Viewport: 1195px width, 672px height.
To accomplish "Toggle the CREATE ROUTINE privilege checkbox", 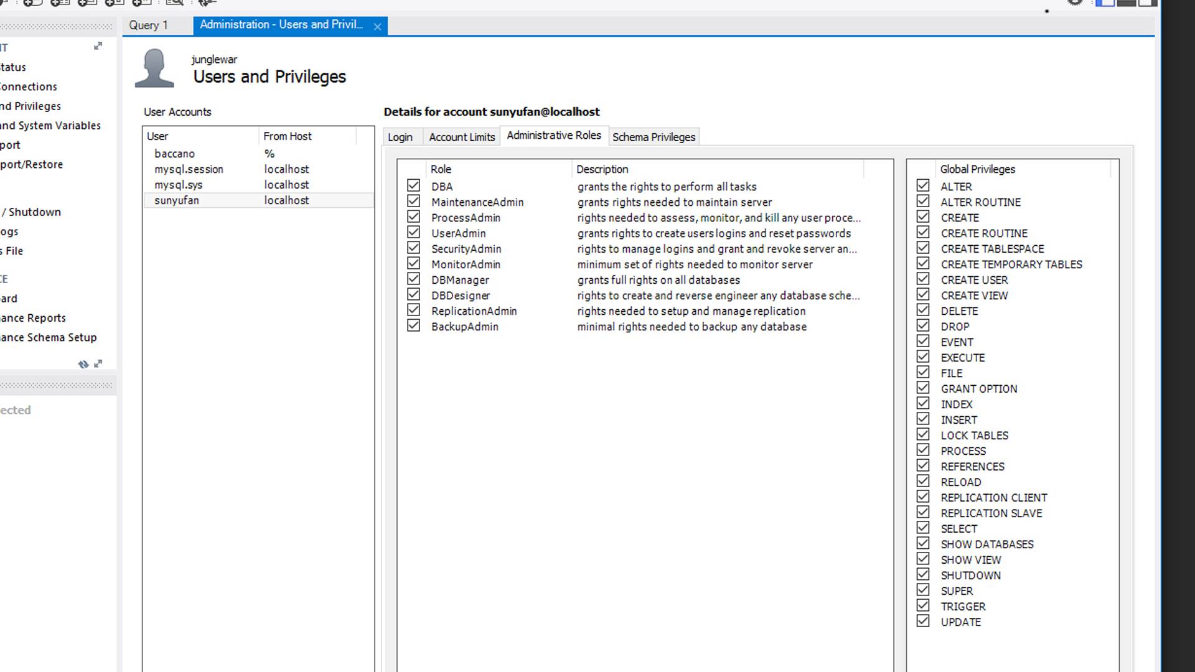I will point(923,232).
